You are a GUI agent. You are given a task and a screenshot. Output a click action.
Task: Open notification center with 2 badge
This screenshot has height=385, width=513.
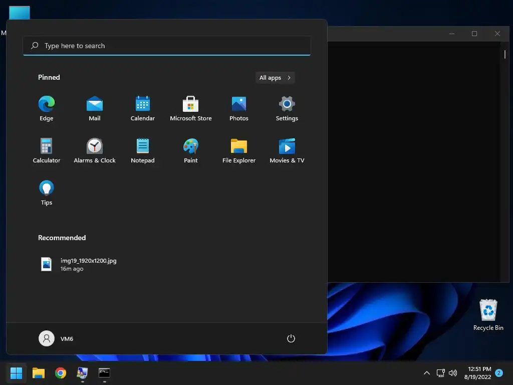(499, 373)
